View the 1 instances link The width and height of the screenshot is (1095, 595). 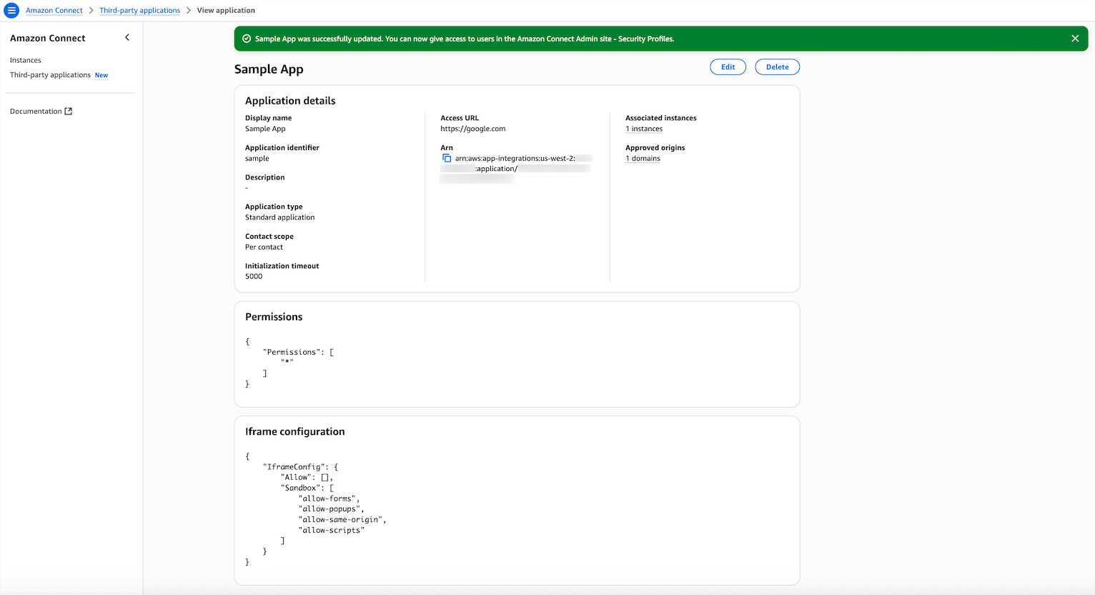(643, 129)
